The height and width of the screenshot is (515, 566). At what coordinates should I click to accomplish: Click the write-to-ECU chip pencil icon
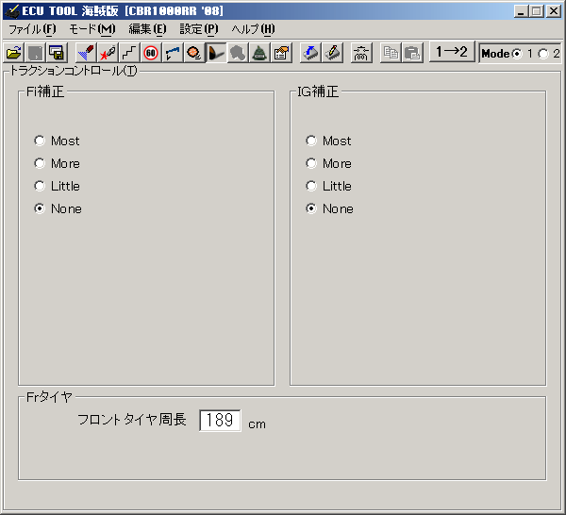(x=332, y=53)
